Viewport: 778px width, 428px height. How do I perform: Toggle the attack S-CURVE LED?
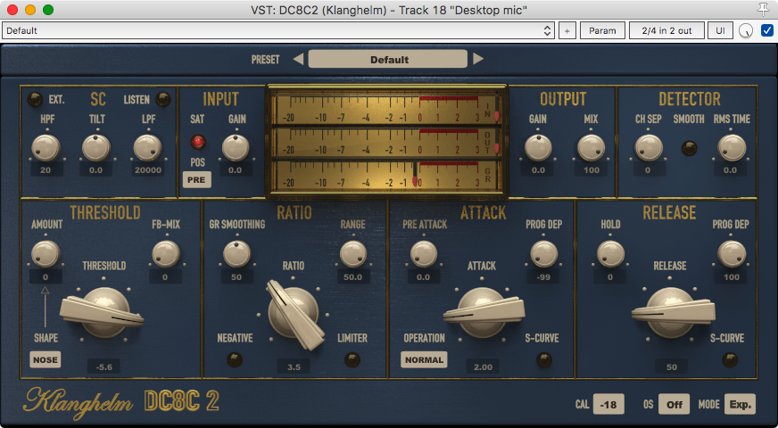coord(544,359)
